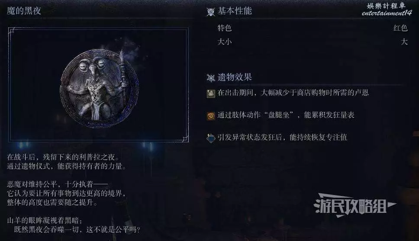Click the 基本性能 heading text
419x241 pixels.
point(235,11)
